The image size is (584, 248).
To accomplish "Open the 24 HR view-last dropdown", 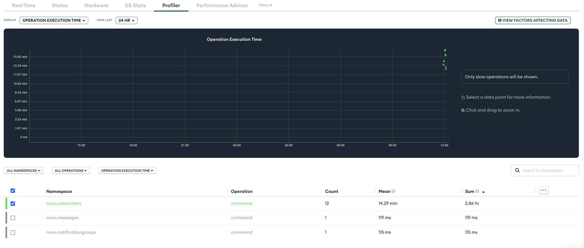I will point(126,20).
